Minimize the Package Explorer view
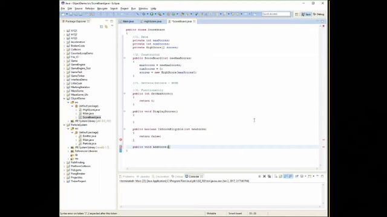This screenshot has width=387, height=217. 107,21
